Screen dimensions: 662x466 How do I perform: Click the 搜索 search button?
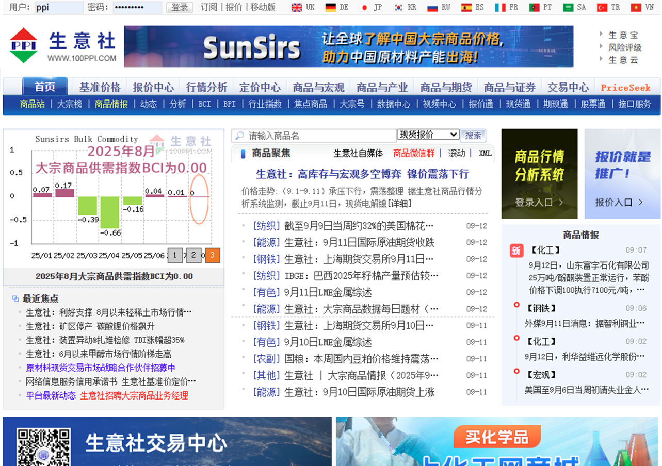pyautogui.click(x=473, y=135)
